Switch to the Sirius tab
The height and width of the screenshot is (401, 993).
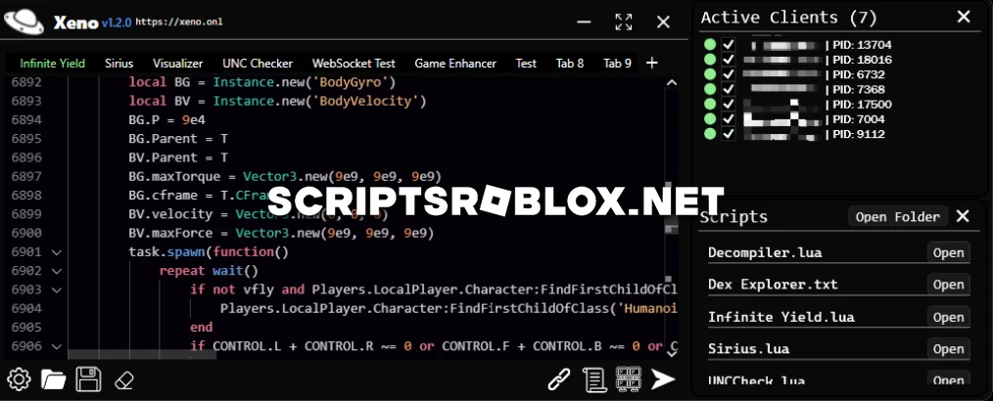click(119, 64)
